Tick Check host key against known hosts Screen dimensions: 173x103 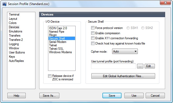(93, 43)
